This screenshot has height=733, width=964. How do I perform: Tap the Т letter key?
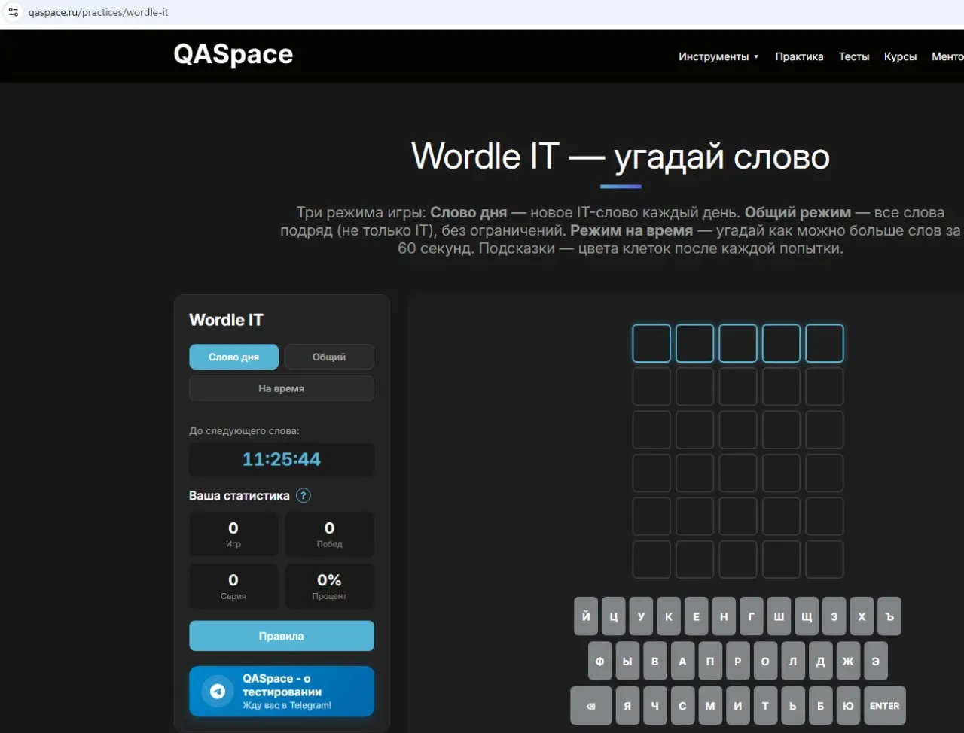(x=765, y=706)
